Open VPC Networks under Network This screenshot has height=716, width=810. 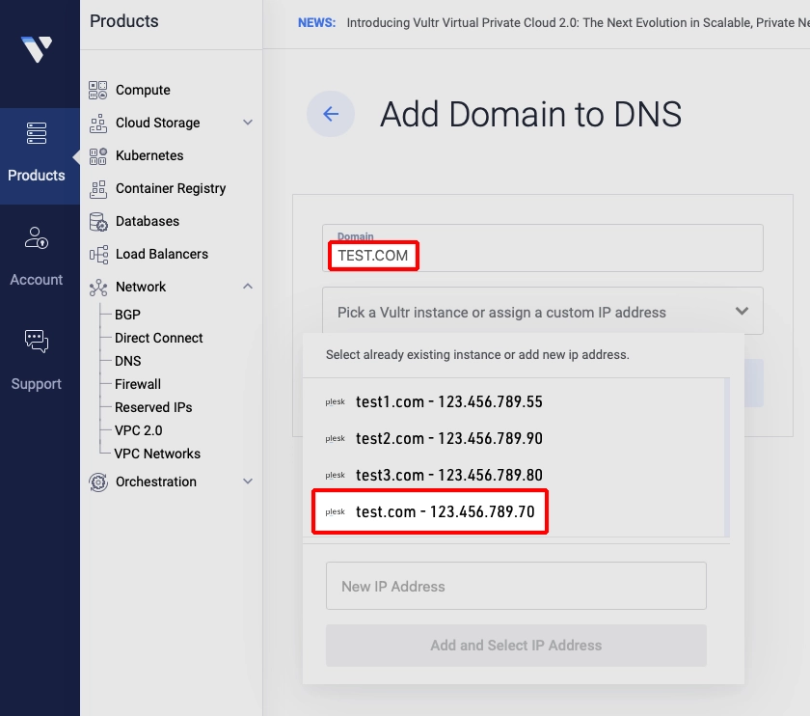click(157, 454)
